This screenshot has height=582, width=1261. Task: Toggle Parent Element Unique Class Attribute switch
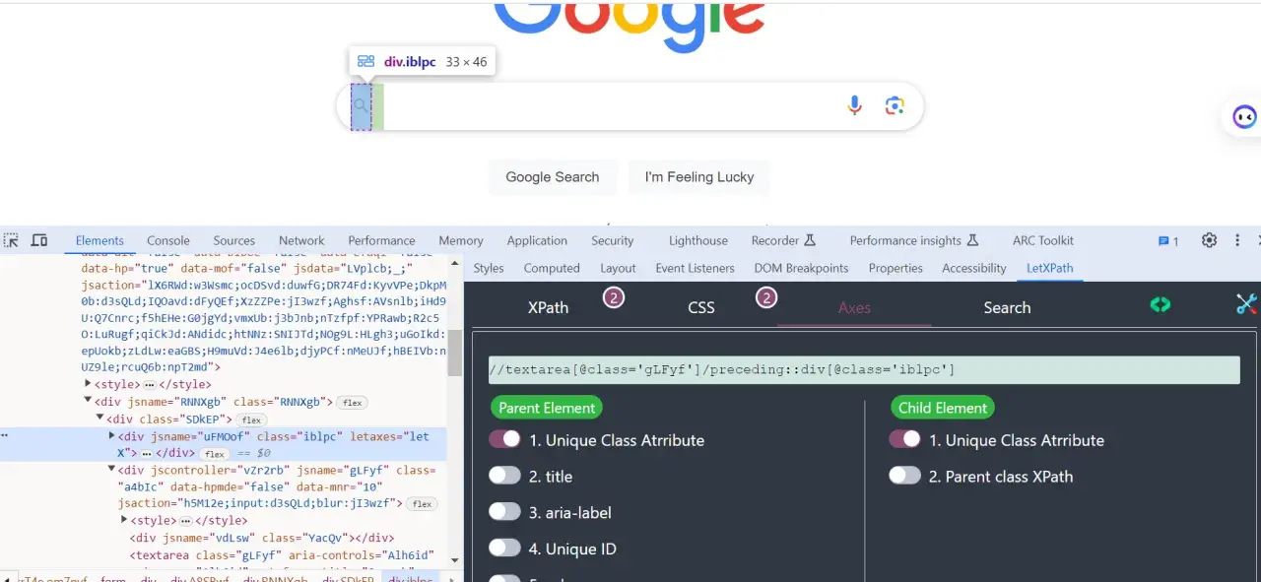pos(504,439)
